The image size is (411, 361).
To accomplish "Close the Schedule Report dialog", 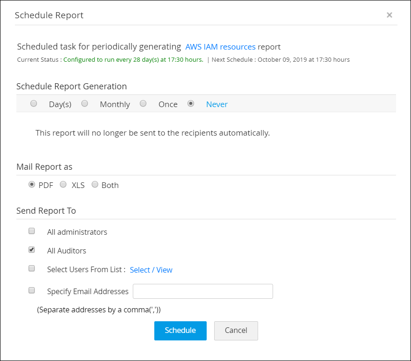I will (x=389, y=15).
